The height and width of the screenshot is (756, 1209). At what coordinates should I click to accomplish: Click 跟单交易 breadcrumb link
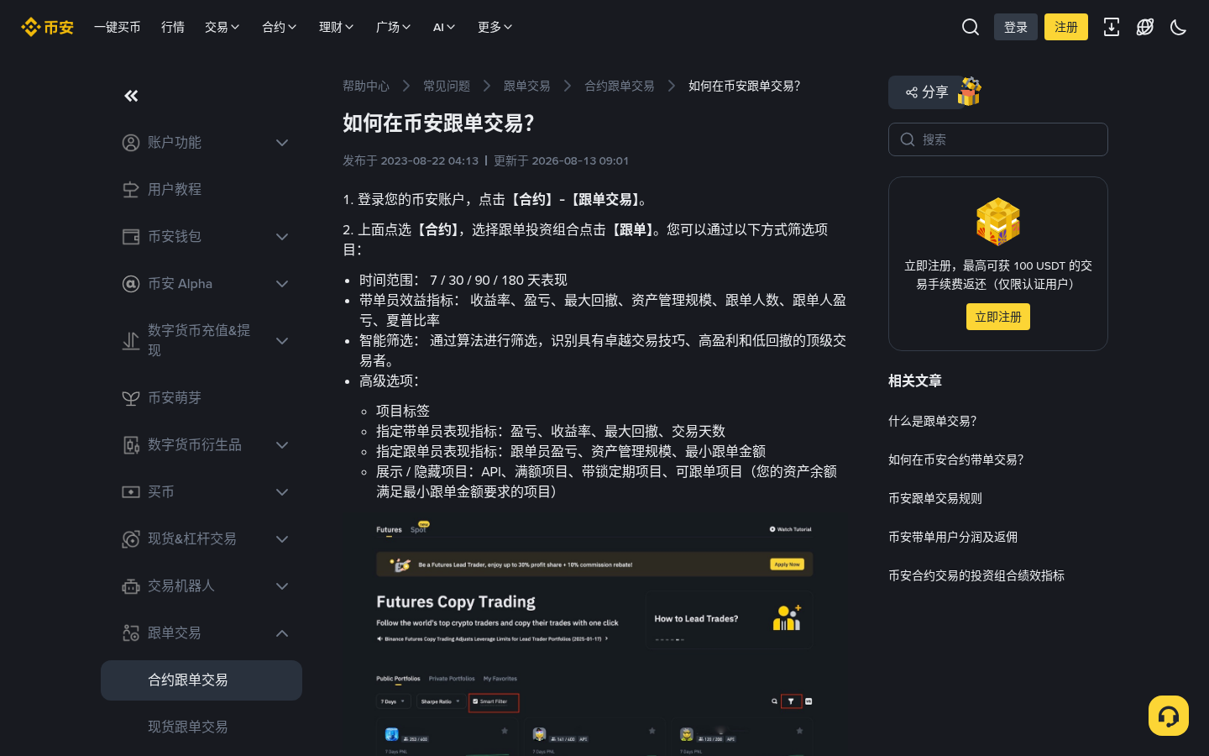pyautogui.click(x=527, y=86)
